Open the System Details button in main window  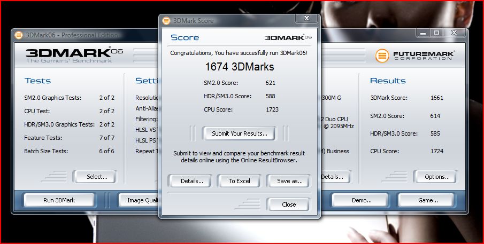point(336,177)
